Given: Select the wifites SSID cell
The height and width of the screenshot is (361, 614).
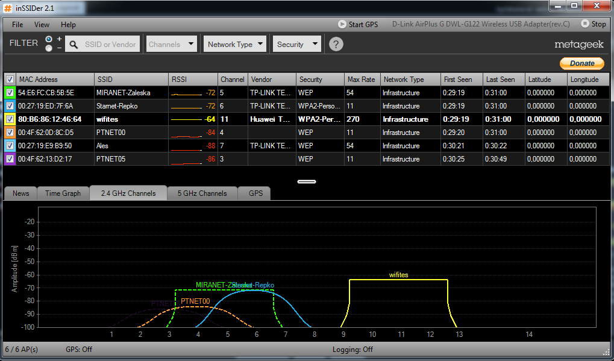Looking at the screenshot, I should 131,119.
